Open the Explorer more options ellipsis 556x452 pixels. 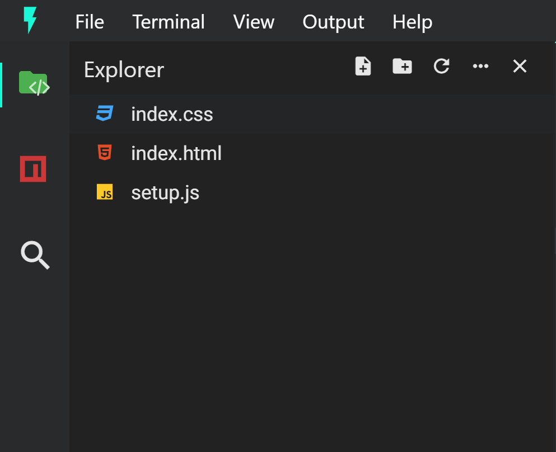pos(480,66)
